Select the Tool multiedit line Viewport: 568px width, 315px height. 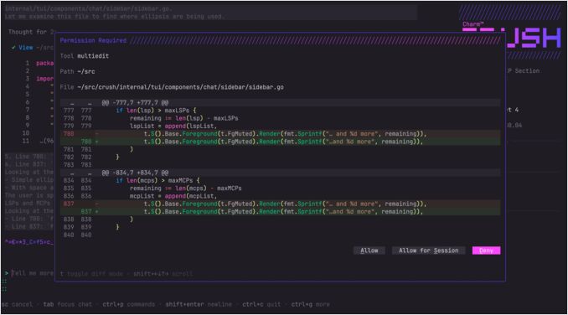[x=85, y=56]
